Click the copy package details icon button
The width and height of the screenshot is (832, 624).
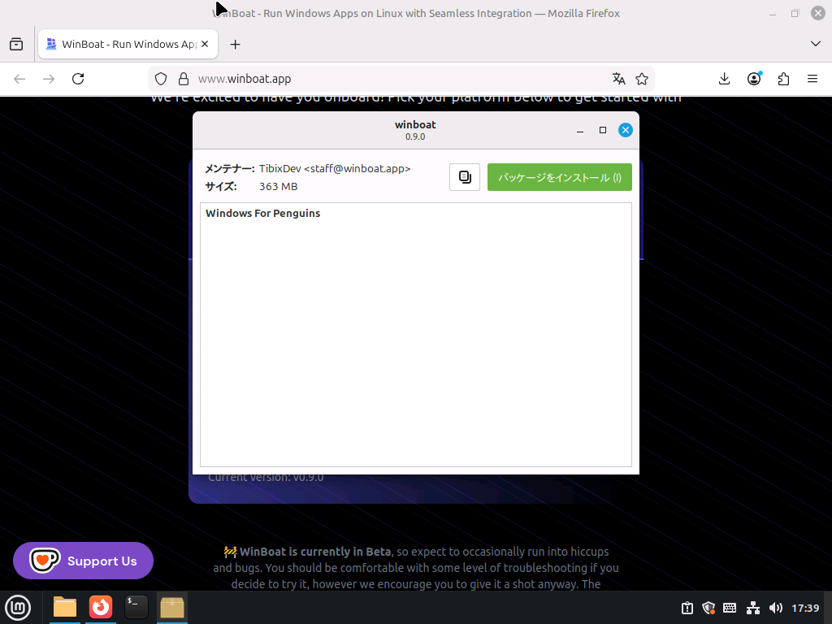[x=465, y=177]
